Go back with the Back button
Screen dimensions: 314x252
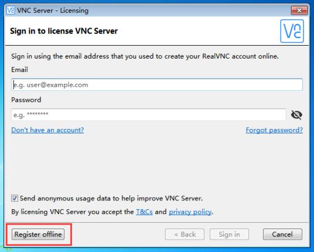(x=185, y=234)
